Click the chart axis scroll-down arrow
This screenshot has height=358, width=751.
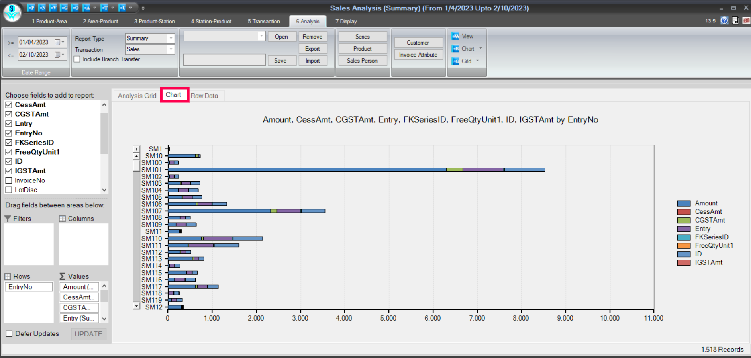tap(137, 306)
